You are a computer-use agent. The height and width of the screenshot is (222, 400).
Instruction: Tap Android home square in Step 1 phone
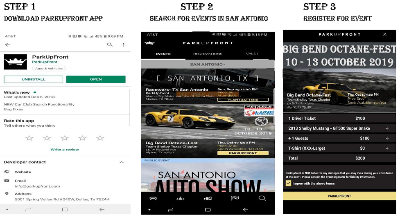65,209
